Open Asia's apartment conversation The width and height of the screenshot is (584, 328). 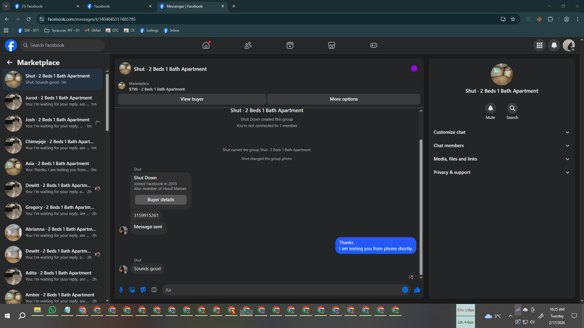53,167
